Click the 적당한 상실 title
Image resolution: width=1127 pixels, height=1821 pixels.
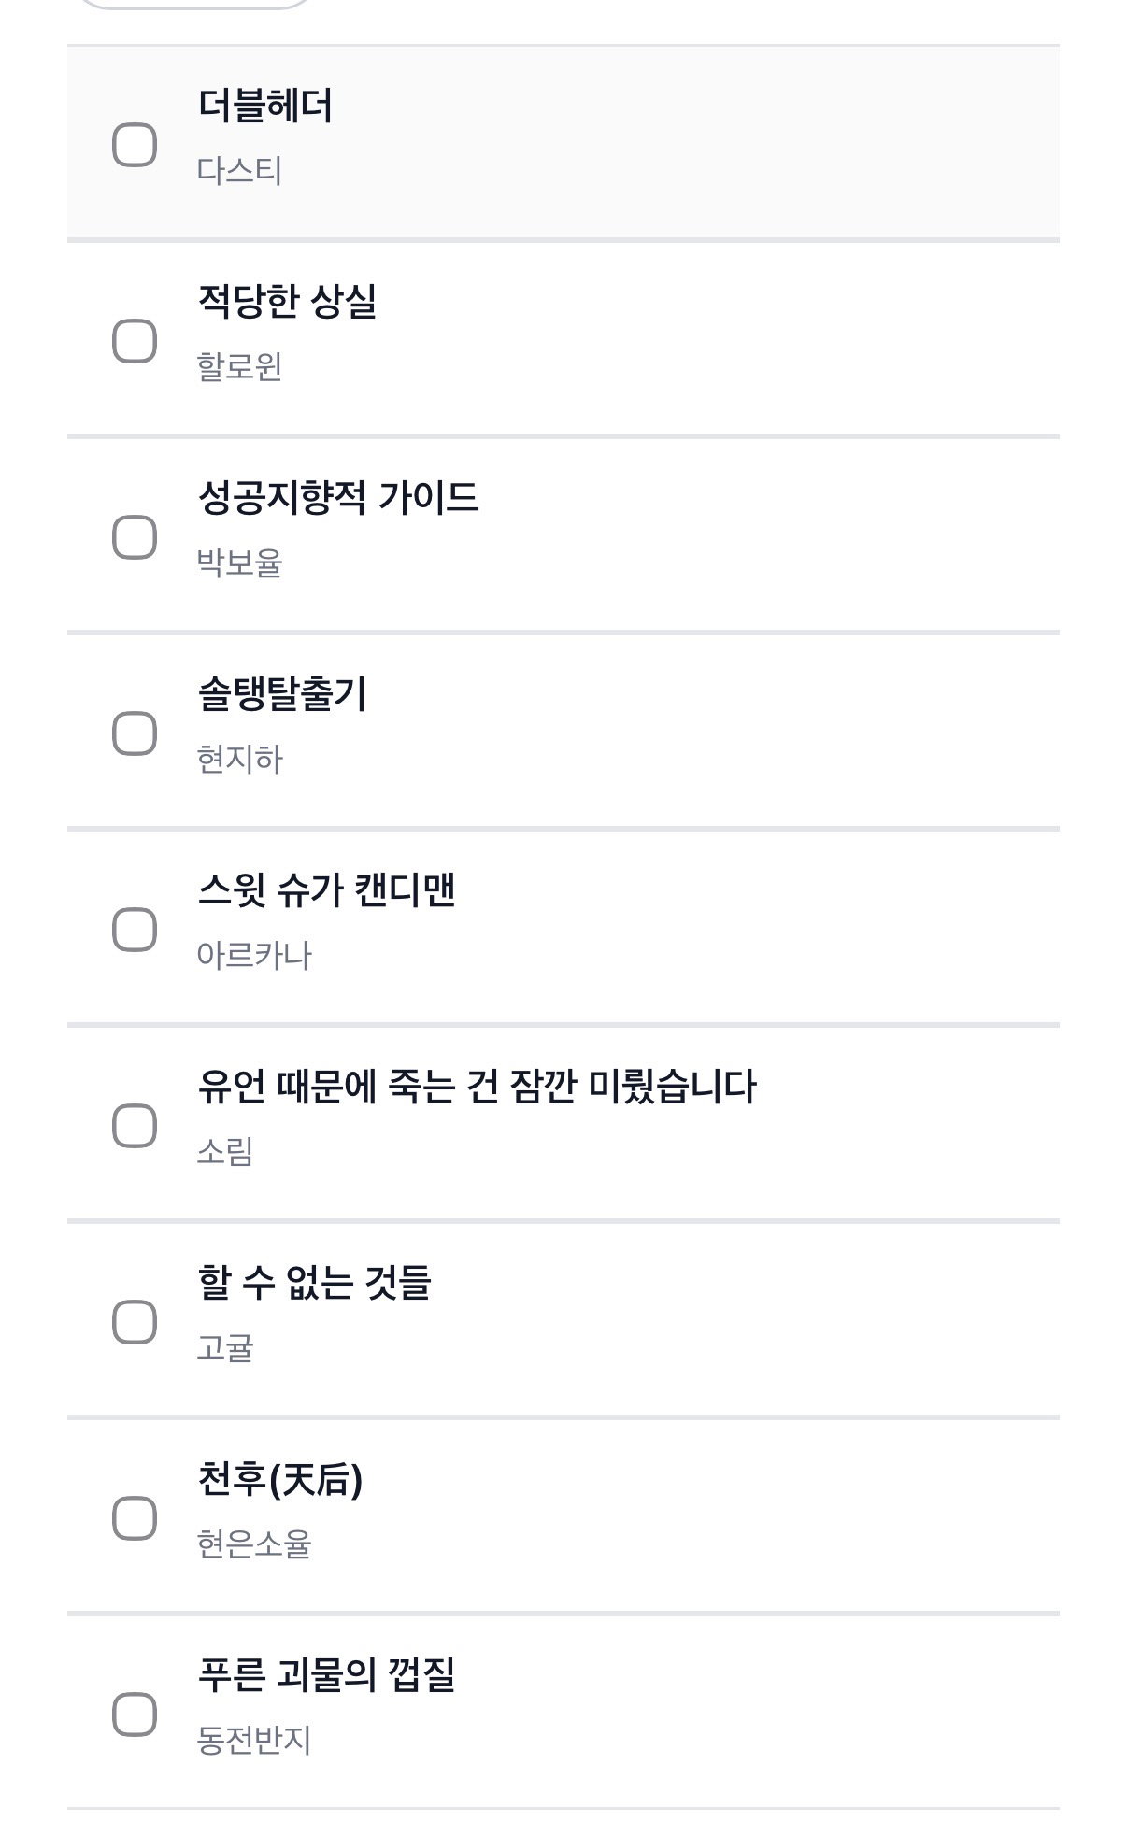pos(287,302)
